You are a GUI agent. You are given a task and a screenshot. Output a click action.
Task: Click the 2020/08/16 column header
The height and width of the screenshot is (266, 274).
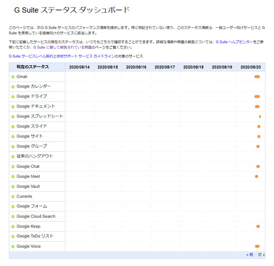136,67
